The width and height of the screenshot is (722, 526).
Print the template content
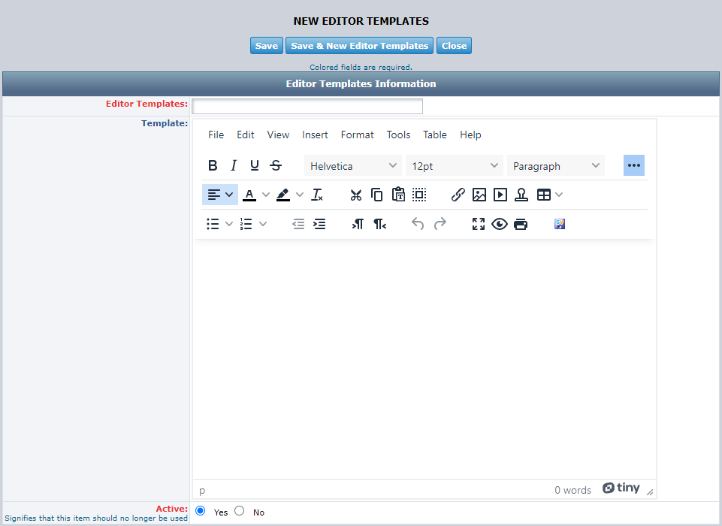point(521,225)
